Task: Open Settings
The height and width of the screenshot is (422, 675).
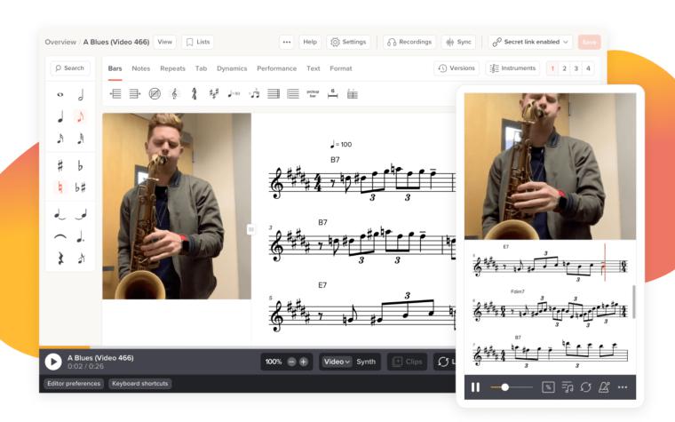Action: [348, 42]
